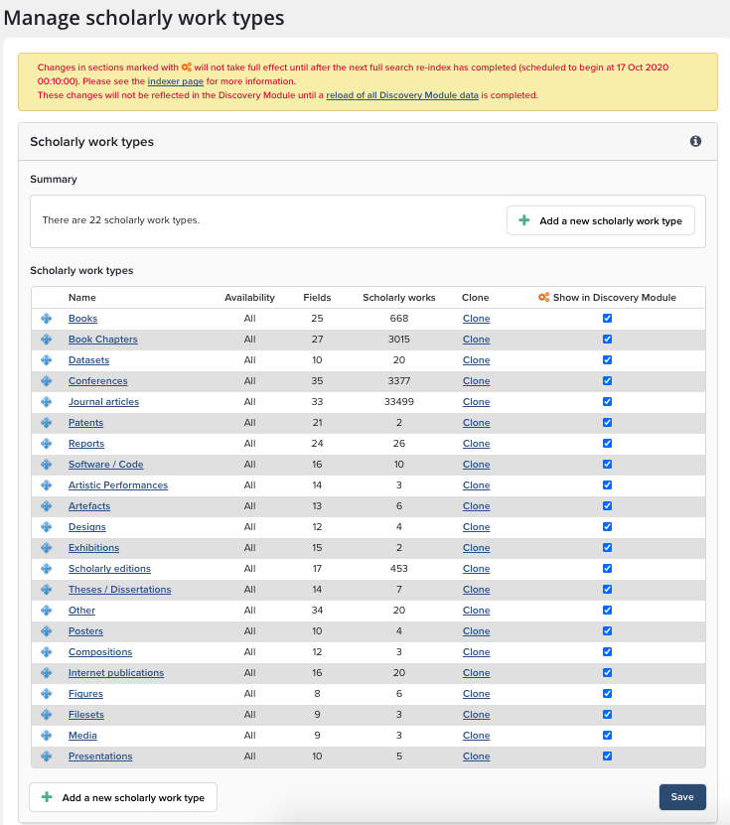The height and width of the screenshot is (825, 730).
Task: Clone the Reports work type
Action: click(476, 444)
